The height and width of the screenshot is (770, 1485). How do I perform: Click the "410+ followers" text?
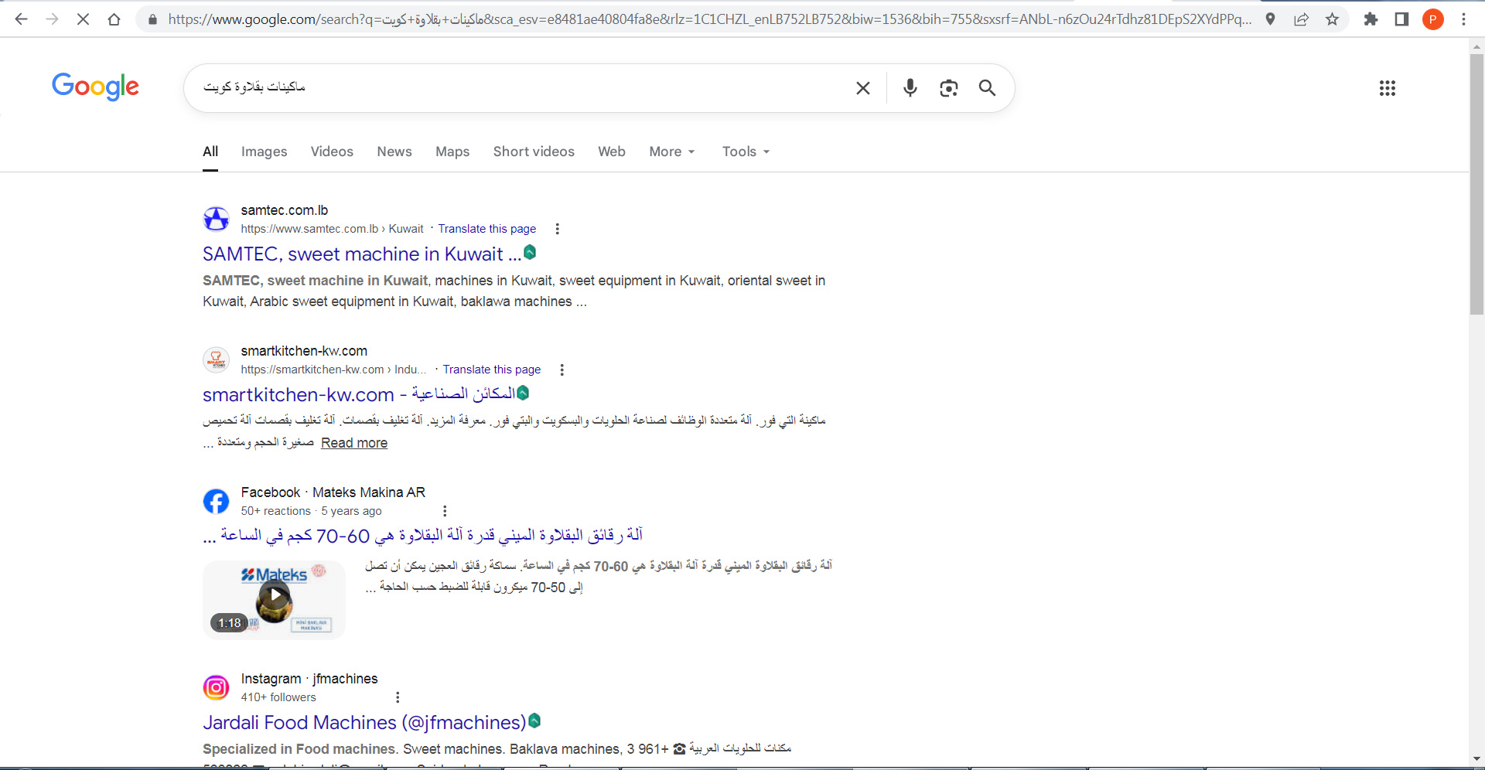(x=278, y=697)
